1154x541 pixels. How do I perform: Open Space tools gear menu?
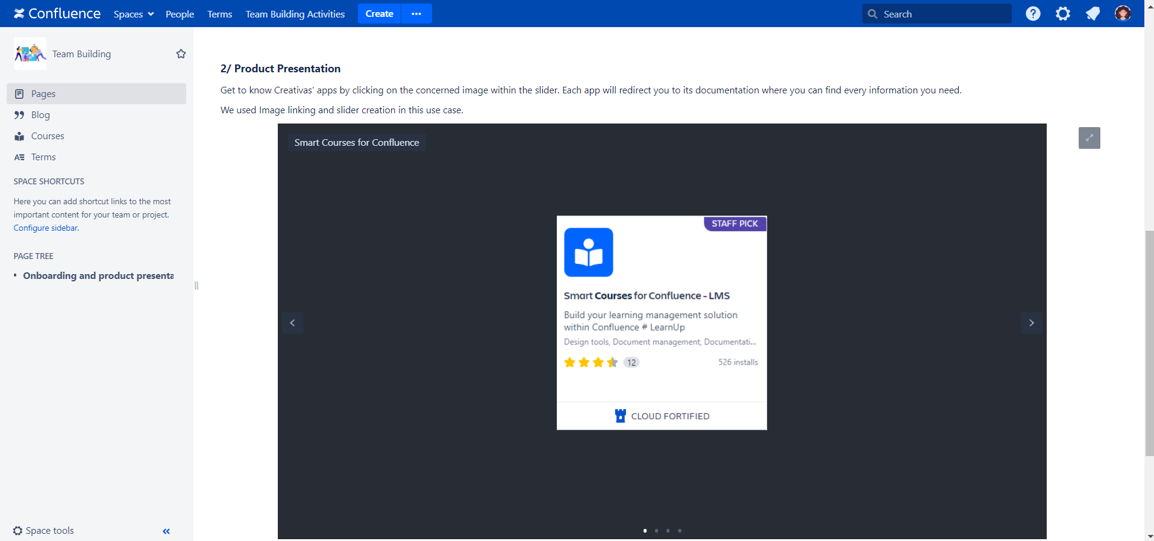(43, 531)
